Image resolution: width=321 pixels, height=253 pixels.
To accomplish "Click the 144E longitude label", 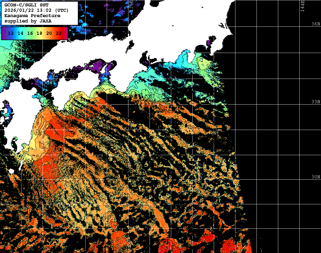I will tap(303, 6).
